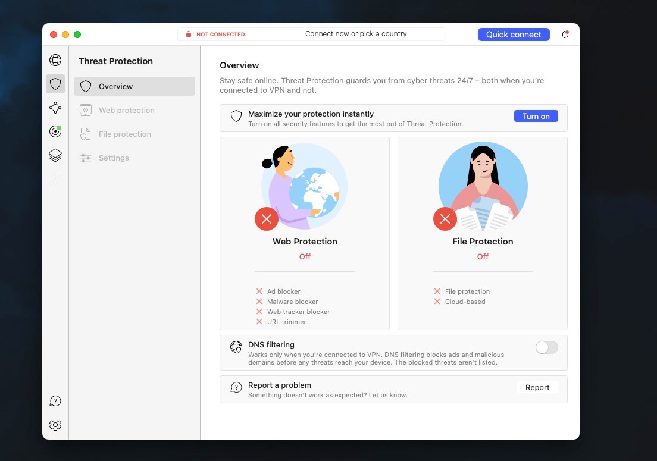This screenshot has width=657, height=461.
Task: Click the Quick connect button
Action: pyautogui.click(x=514, y=35)
